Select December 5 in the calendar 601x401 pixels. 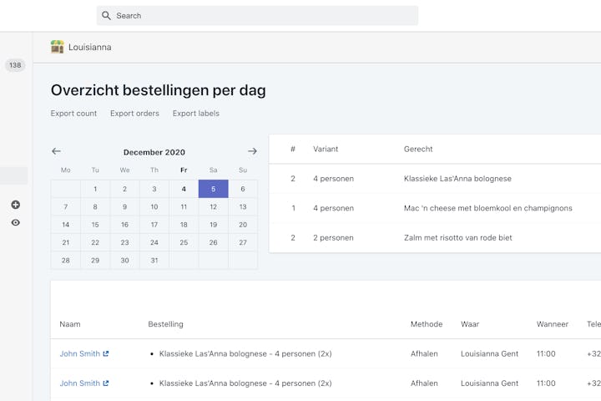[x=213, y=189]
